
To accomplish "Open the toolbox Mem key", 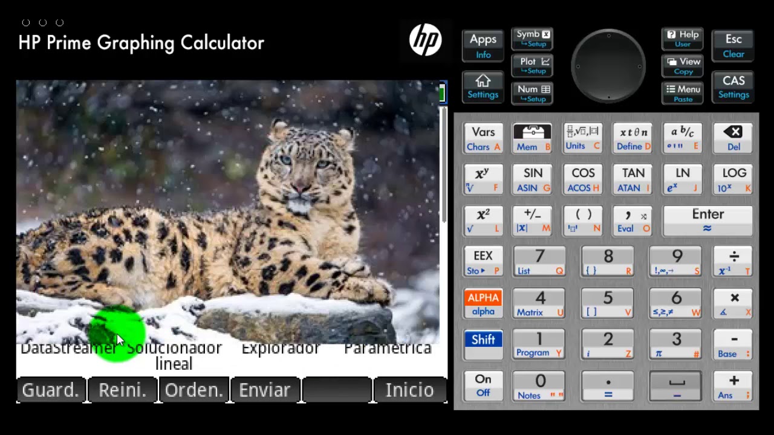I will click(x=532, y=138).
